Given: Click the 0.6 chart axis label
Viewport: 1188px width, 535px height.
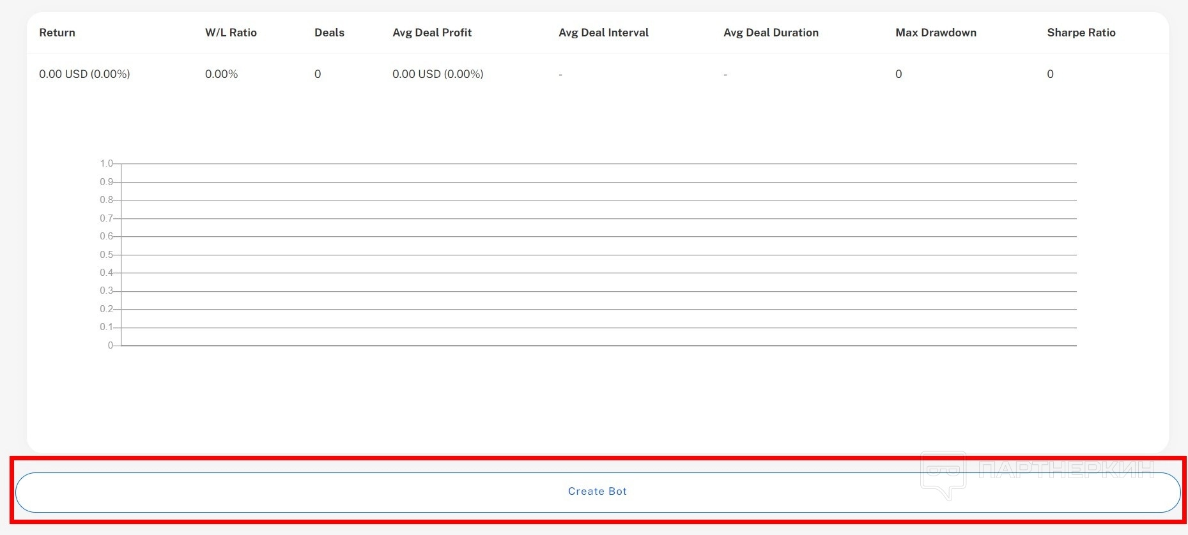Looking at the screenshot, I should [106, 236].
